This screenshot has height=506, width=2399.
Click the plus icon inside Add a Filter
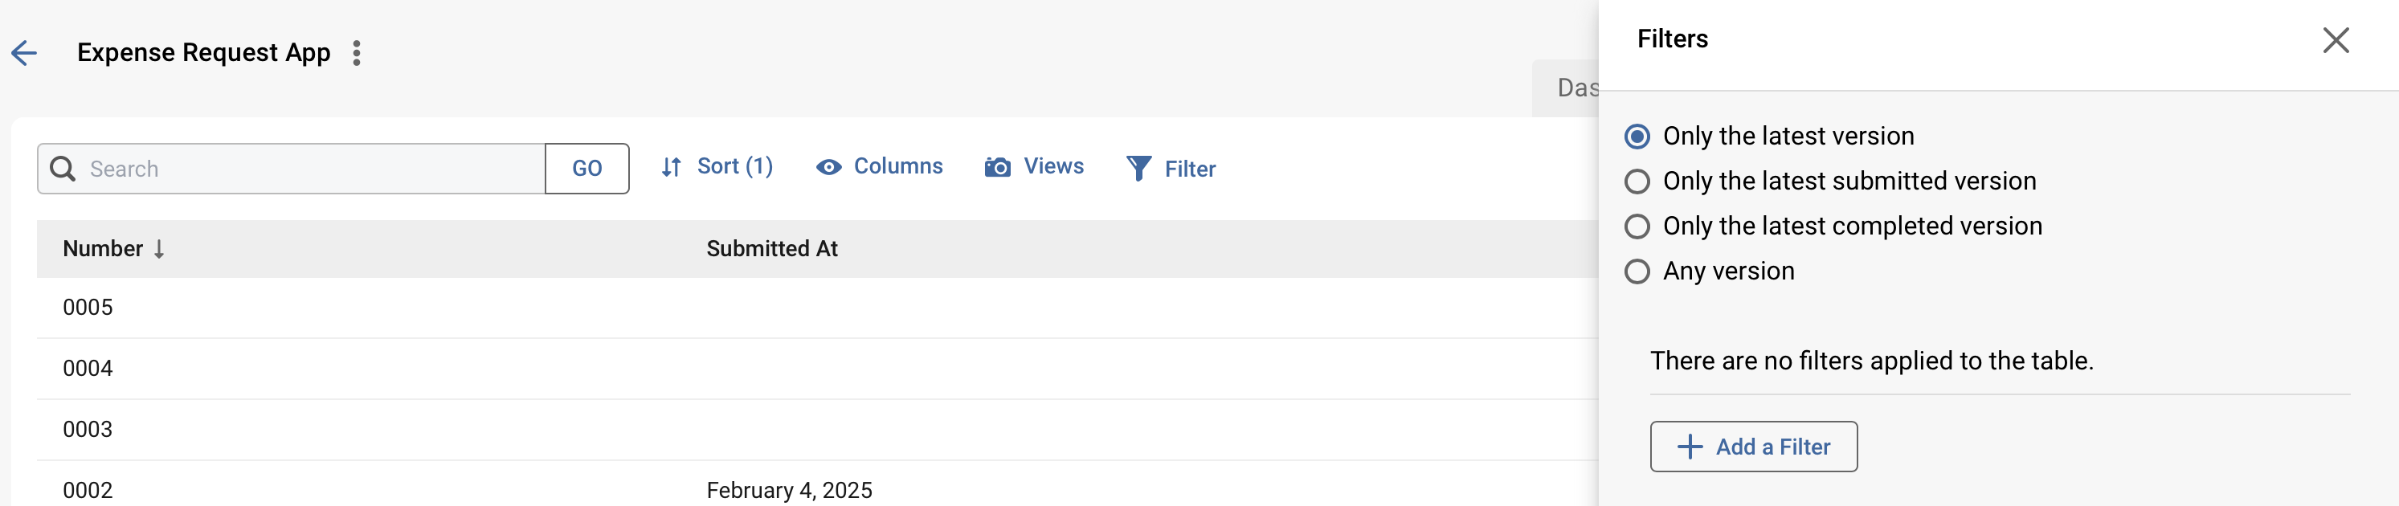coord(1690,447)
